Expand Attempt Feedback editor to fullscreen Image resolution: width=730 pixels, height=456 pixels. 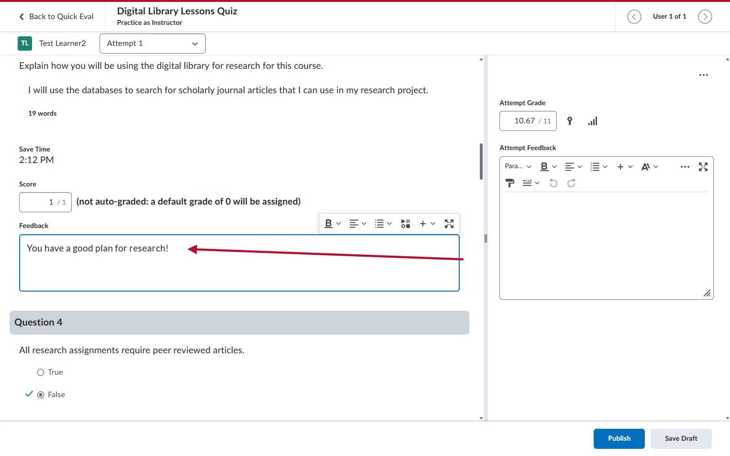(x=703, y=167)
